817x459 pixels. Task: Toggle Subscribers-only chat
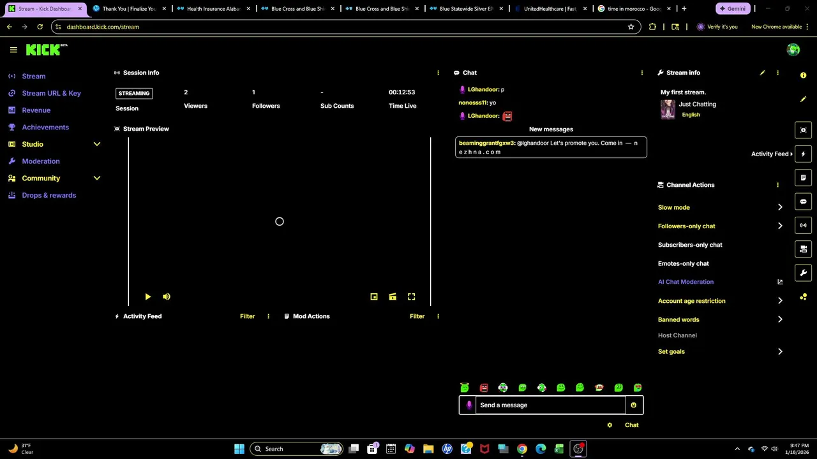point(690,245)
